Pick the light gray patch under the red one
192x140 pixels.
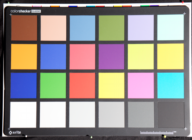pos(82,115)
